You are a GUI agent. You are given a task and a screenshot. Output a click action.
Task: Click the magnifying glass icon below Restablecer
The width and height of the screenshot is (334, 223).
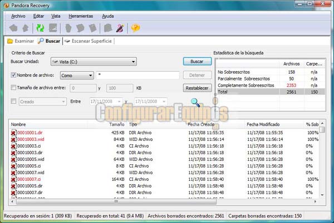coord(195,103)
